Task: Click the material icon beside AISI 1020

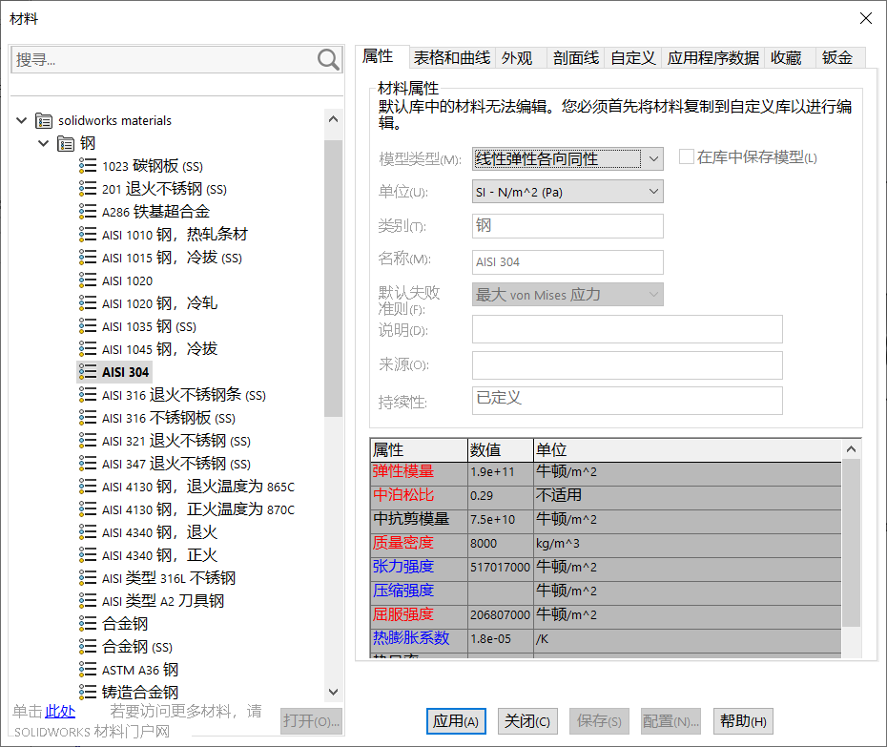Action: click(88, 280)
